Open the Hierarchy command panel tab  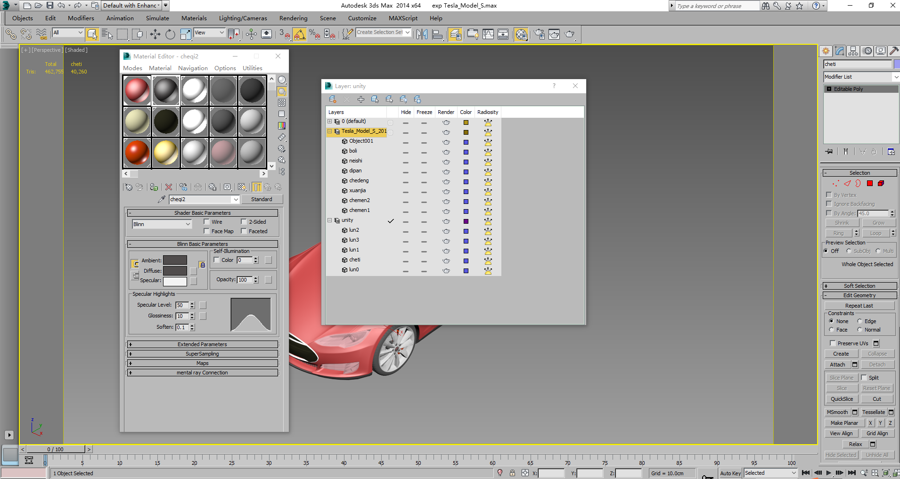[x=853, y=51]
